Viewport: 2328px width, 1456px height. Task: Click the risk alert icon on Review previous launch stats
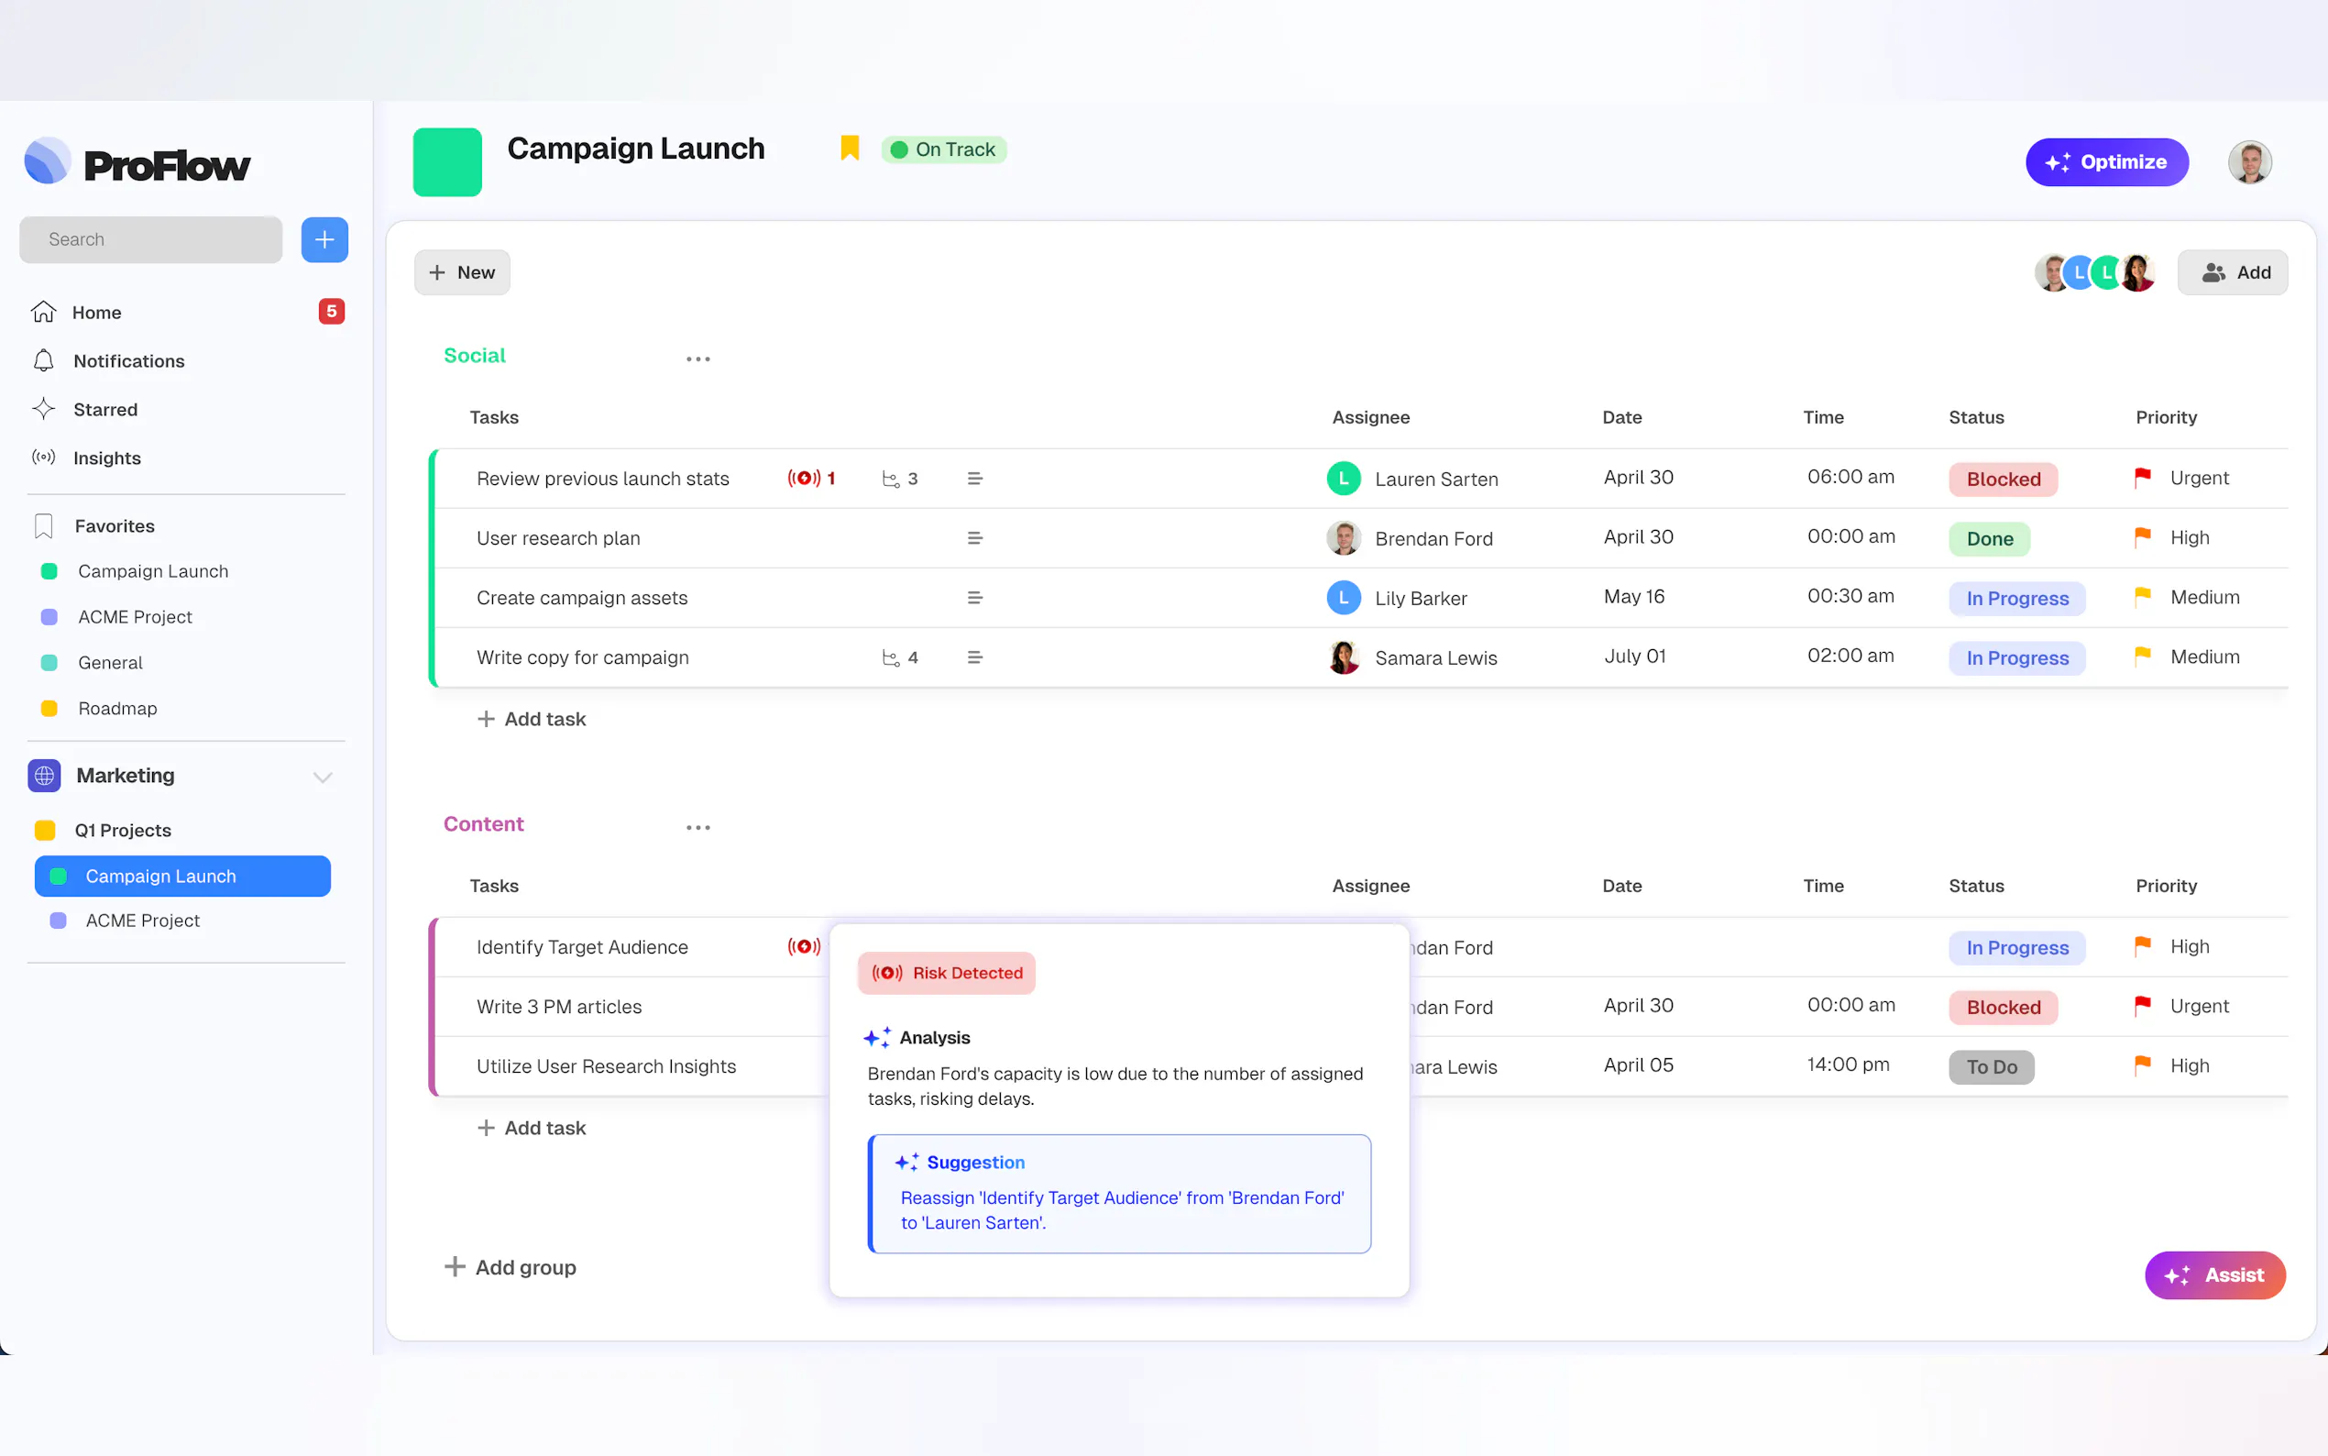click(804, 479)
